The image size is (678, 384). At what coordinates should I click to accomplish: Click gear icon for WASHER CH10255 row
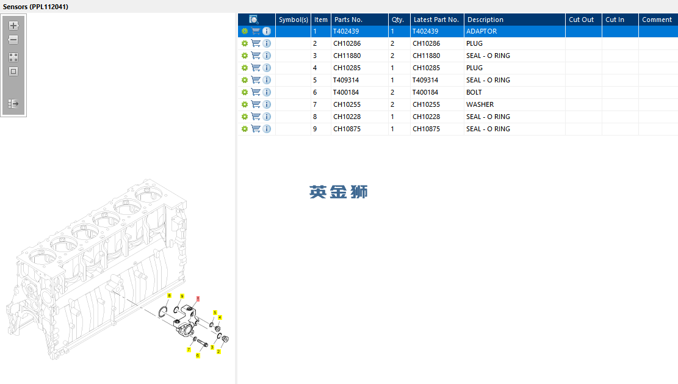coord(245,104)
